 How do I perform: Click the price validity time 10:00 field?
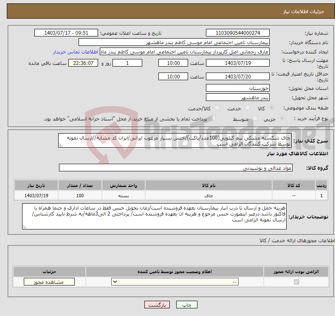click(173, 76)
